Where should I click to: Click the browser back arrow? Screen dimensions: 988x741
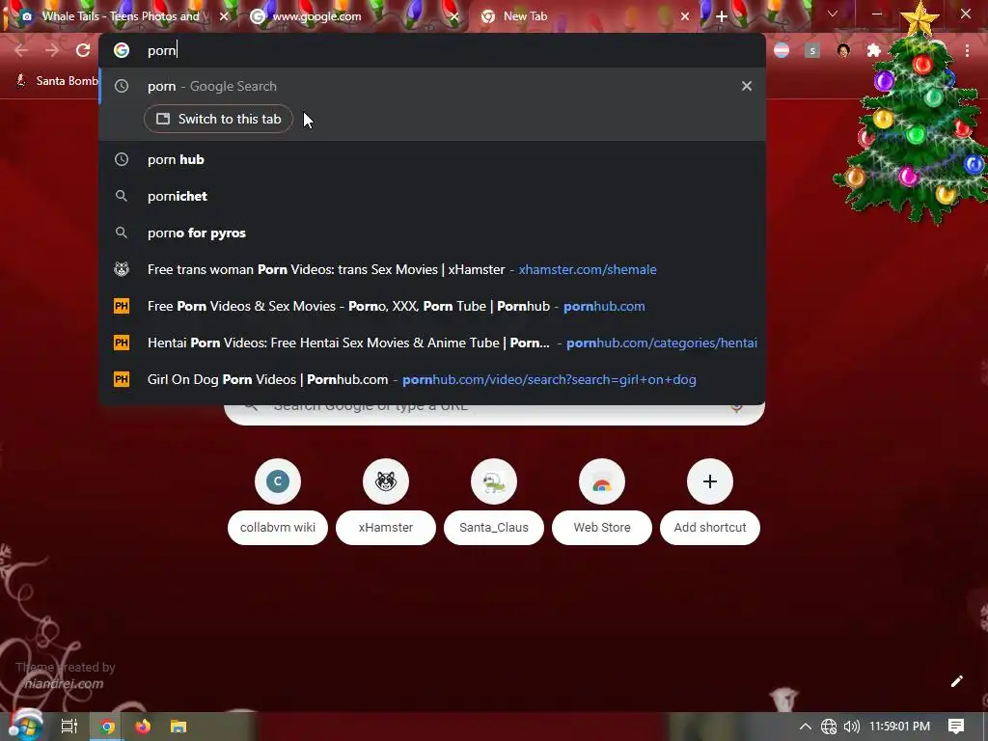21,50
